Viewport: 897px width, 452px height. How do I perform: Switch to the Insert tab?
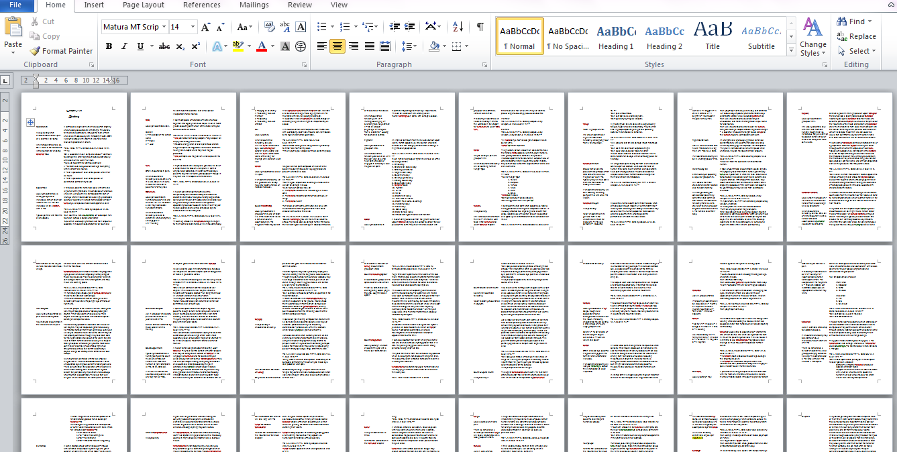(94, 5)
